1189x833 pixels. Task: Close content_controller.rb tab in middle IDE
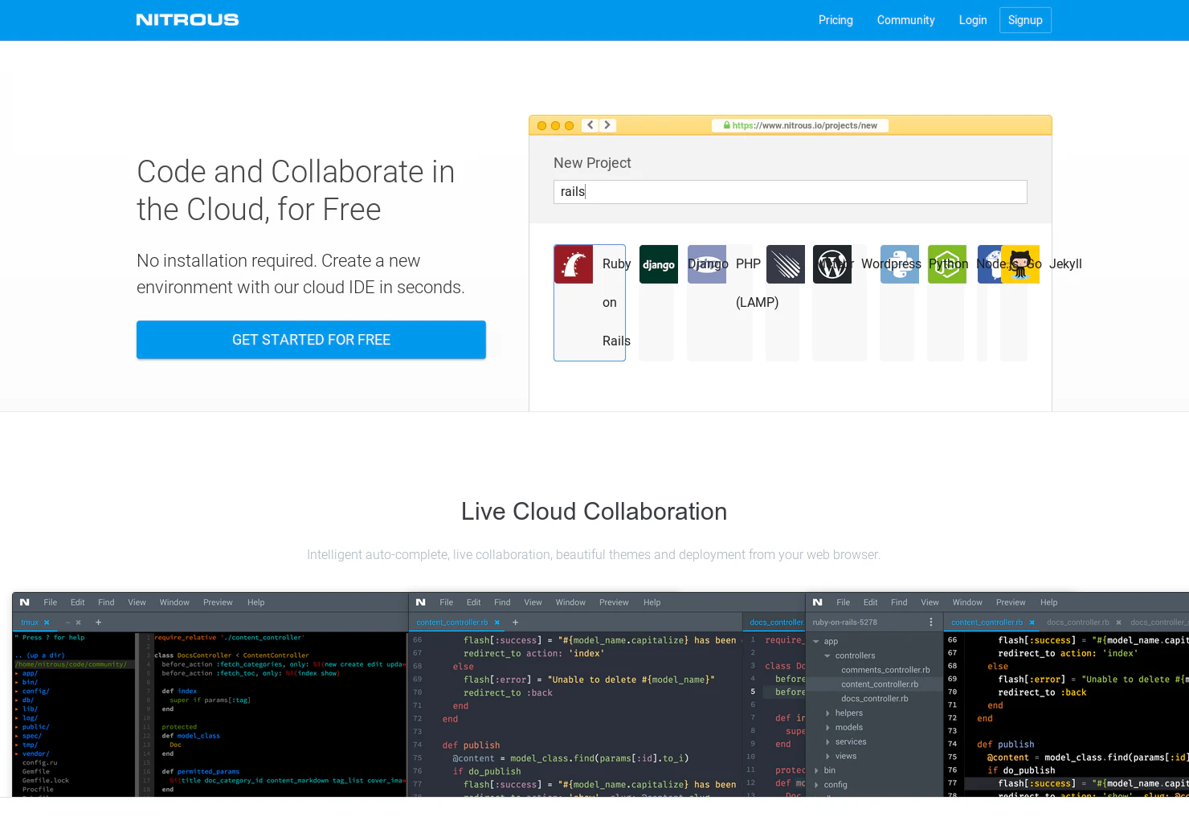[x=497, y=623]
